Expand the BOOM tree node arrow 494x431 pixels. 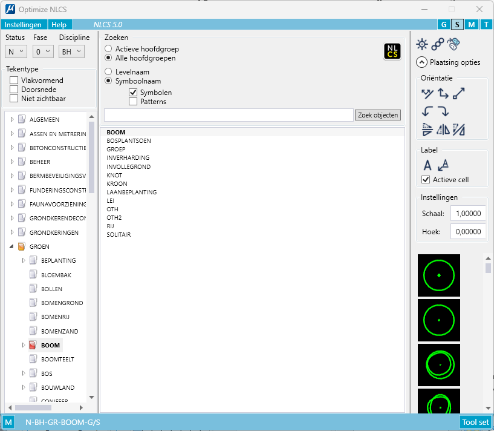click(x=24, y=345)
